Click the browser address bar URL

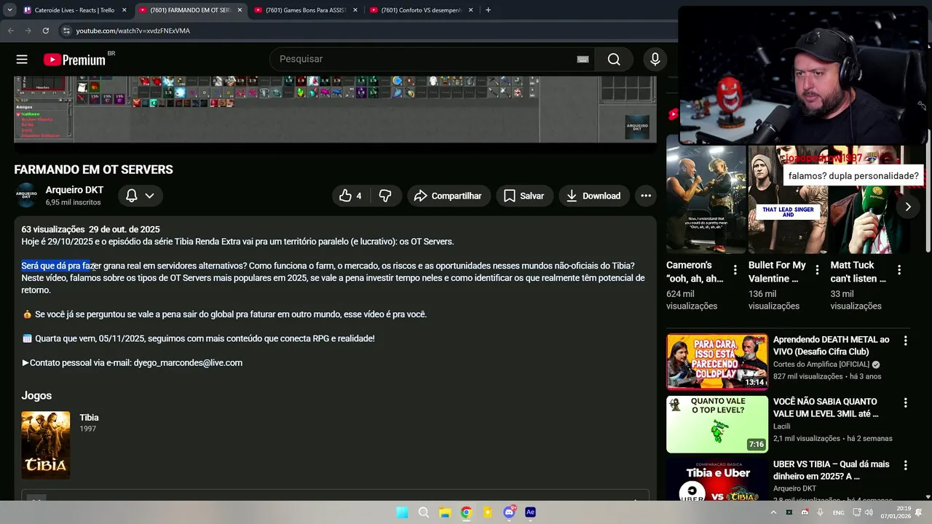(x=133, y=31)
